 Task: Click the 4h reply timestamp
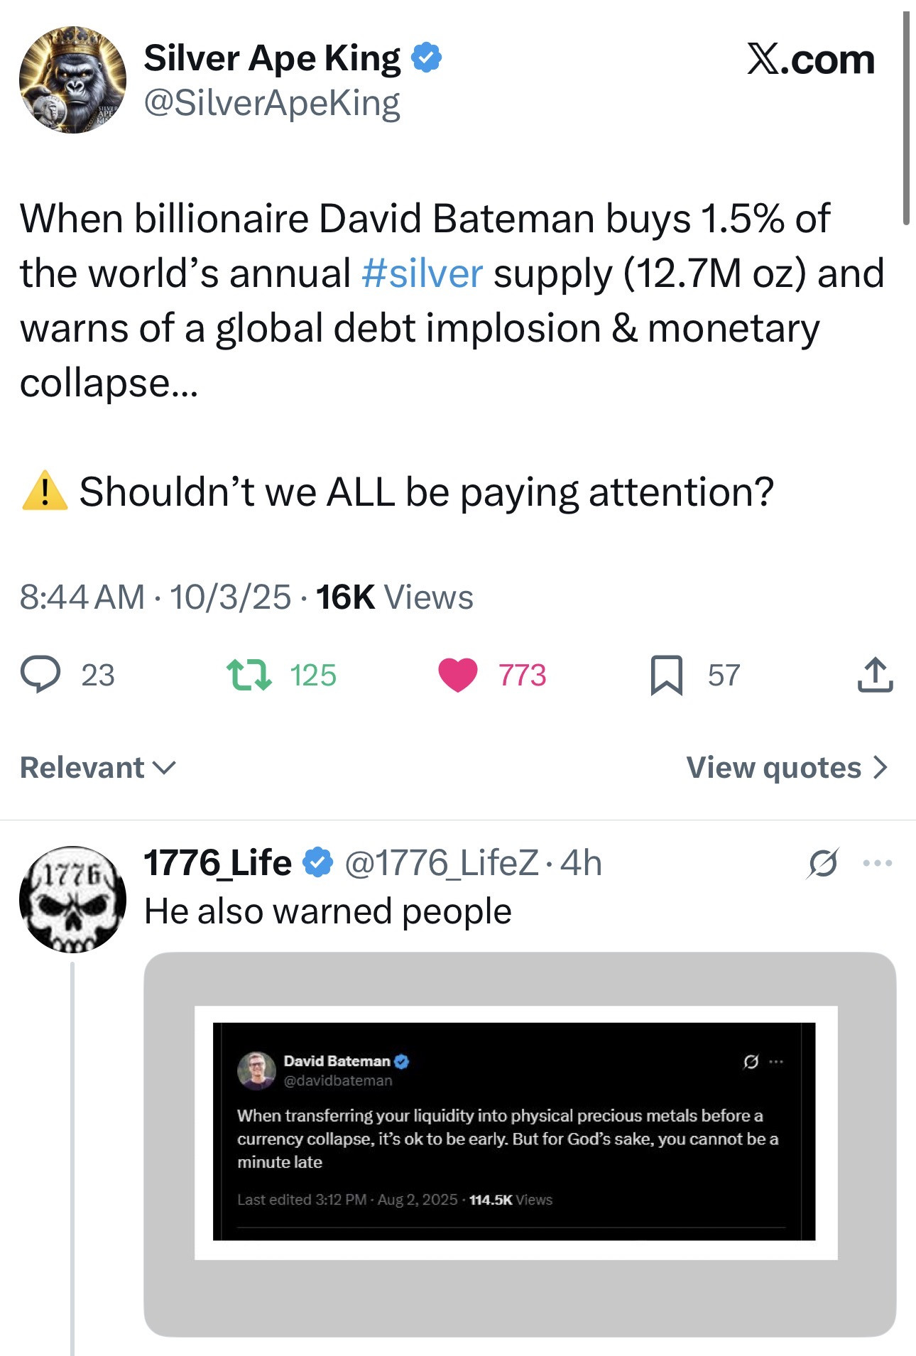[581, 863]
